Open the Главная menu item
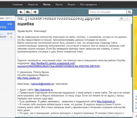137x118 pixels. (18, 4)
